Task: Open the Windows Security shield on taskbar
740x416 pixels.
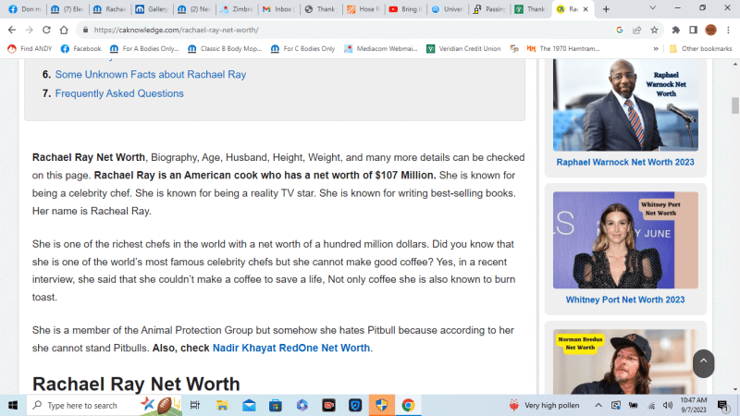Action: pos(382,405)
